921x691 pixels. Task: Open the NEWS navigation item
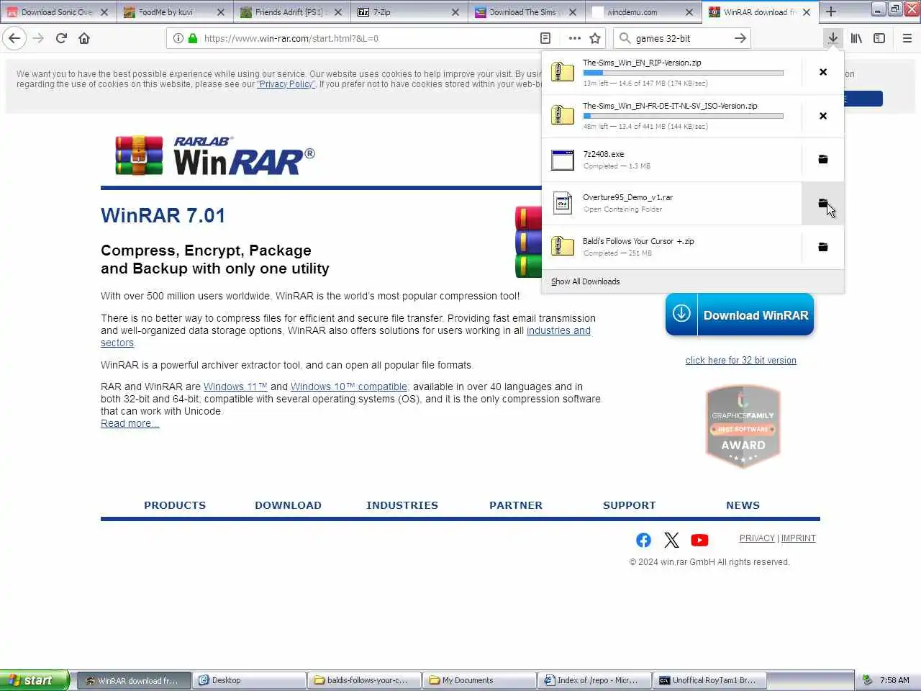pos(743,505)
